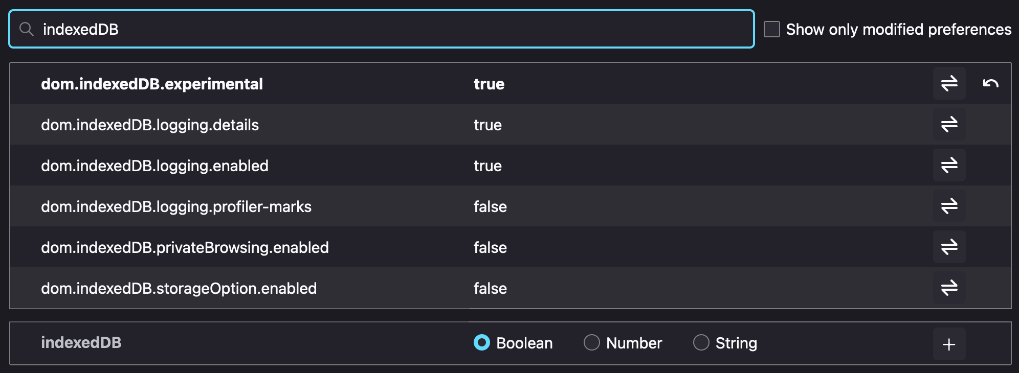
Task: Click the dom.indexedDB.storageOption.enabled preference name
Action: point(179,288)
